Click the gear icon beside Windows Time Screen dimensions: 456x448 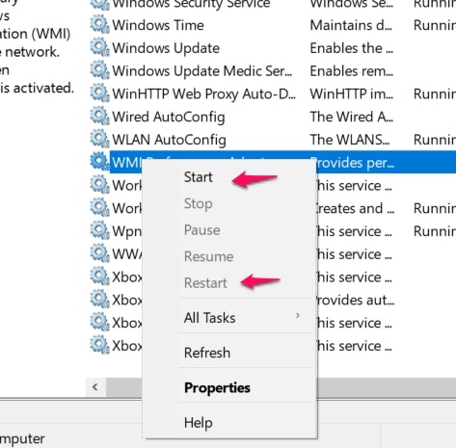(99, 25)
